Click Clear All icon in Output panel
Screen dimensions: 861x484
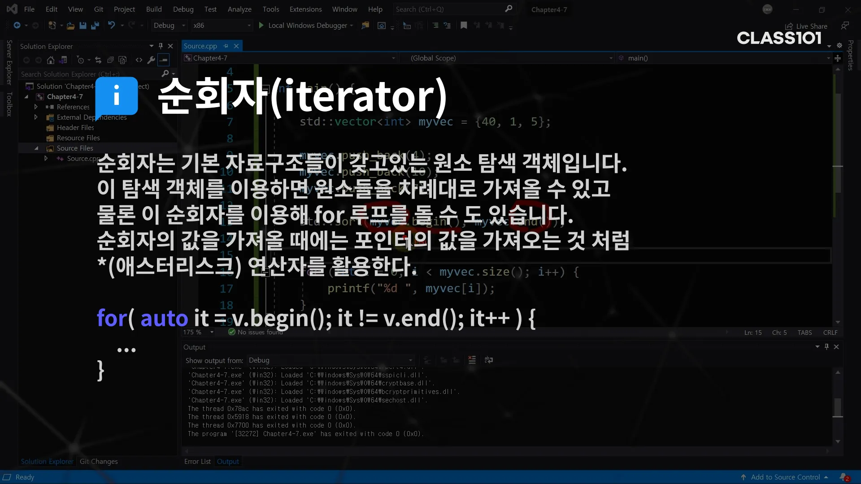472,360
